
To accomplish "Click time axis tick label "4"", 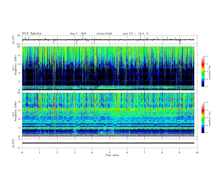I will 92,153.
